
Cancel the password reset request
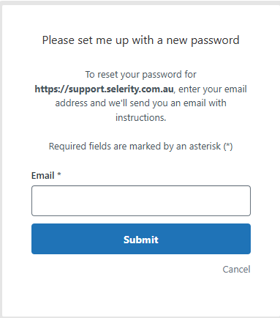pyautogui.click(x=236, y=269)
